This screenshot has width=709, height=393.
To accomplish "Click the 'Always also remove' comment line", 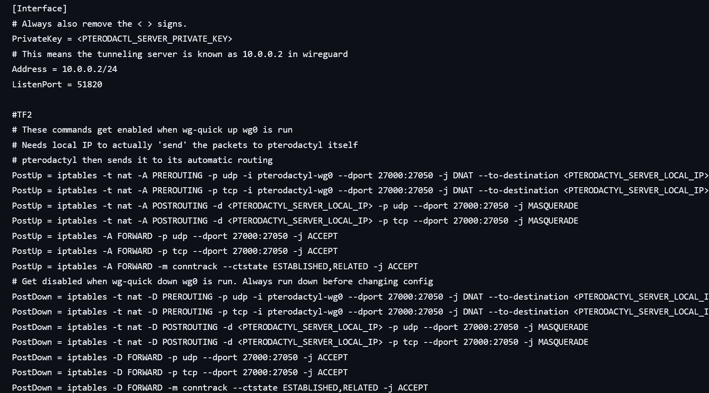I will pyautogui.click(x=99, y=24).
